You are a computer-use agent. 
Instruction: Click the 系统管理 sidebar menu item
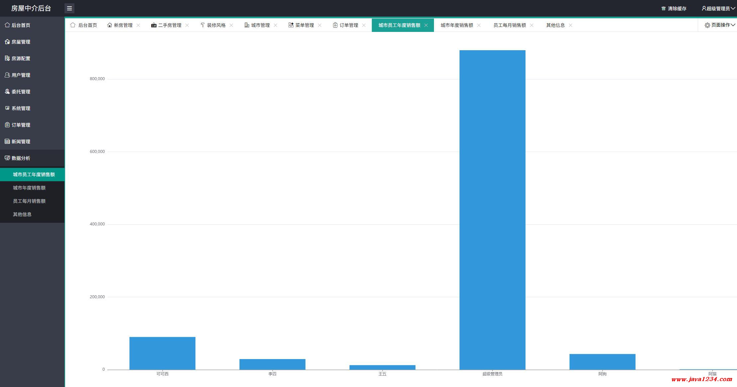point(21,108)
